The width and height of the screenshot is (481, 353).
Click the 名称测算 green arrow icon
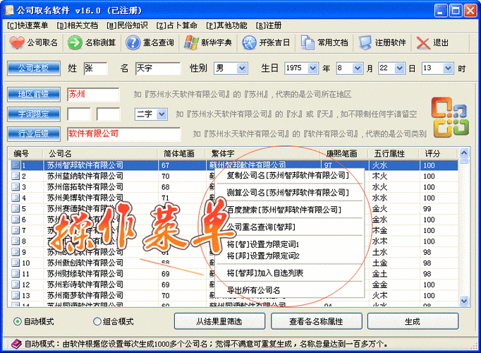click(75, 42)
